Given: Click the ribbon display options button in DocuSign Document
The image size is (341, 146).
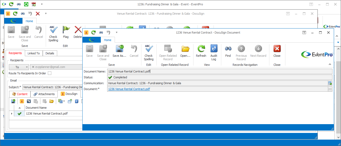Looking at the screenshot, I should (x=304, y=33).
